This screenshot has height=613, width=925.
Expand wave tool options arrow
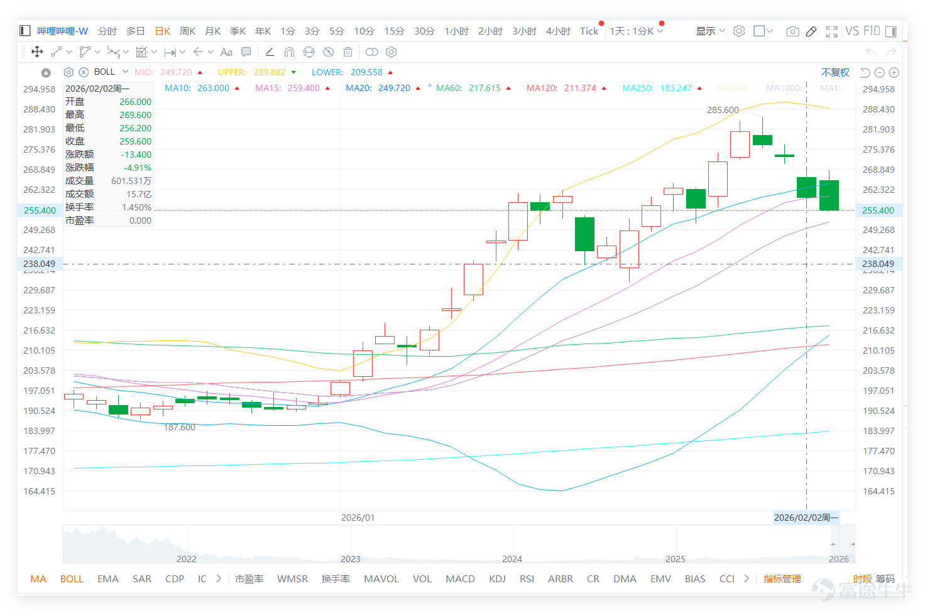pos(126,52)
